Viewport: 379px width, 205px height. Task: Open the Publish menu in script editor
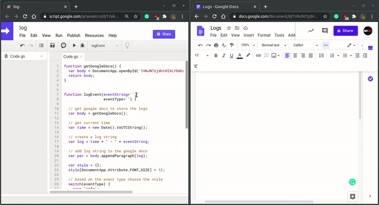(73, 36)
